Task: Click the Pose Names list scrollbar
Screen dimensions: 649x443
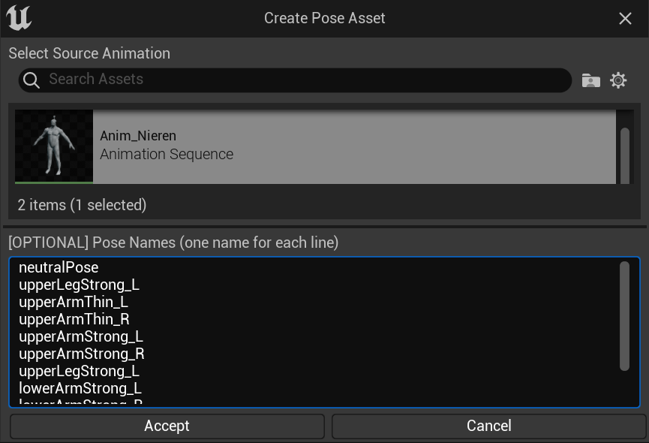Action: [624, 316]
